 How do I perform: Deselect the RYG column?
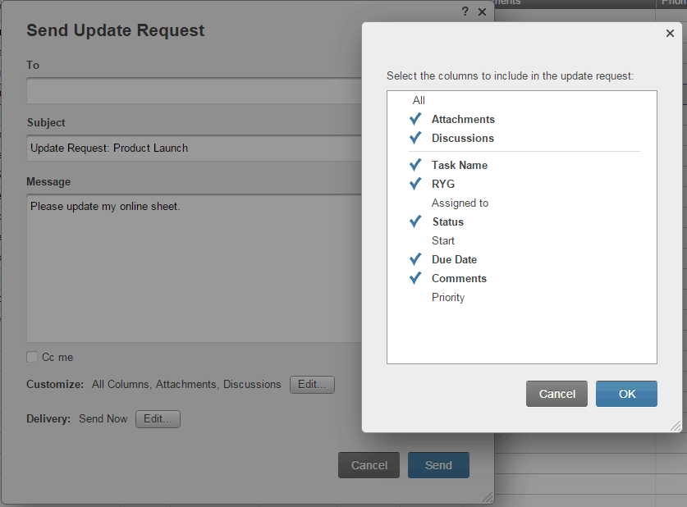pyautogui.click(x=415, y=184)
